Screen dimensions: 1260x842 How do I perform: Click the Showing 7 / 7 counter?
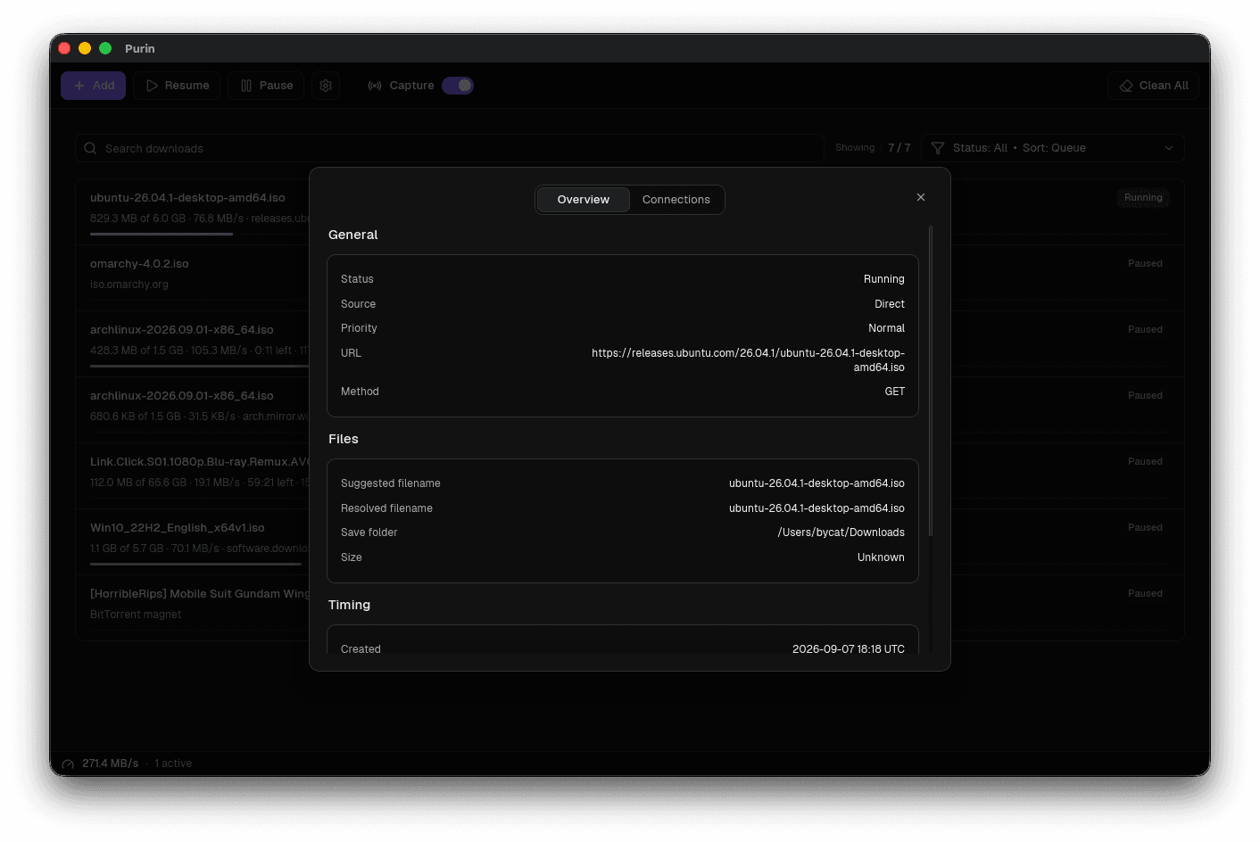(x=873, y=148)
